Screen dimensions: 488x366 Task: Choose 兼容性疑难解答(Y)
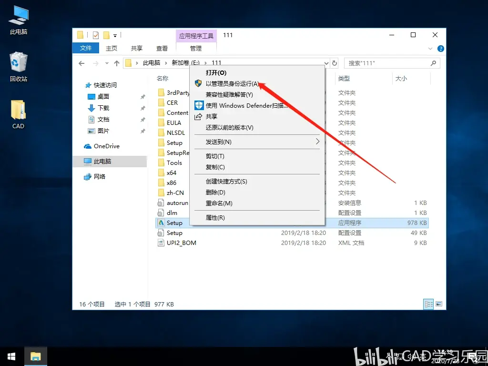click(257, 95)
